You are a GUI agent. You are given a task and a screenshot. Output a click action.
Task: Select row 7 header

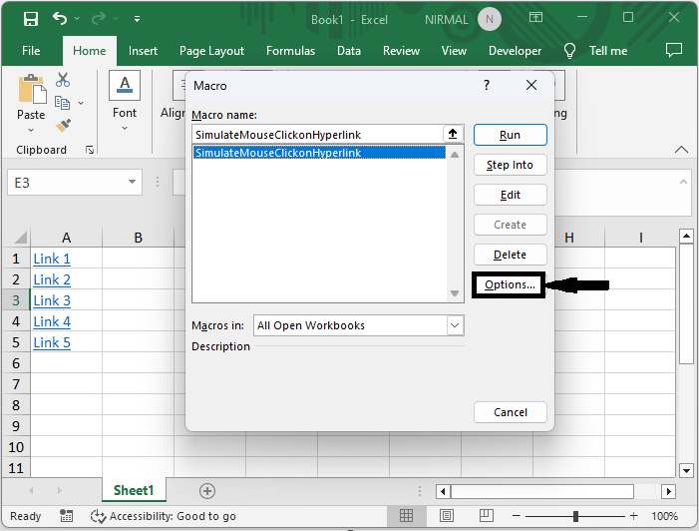tap(16, 384)
